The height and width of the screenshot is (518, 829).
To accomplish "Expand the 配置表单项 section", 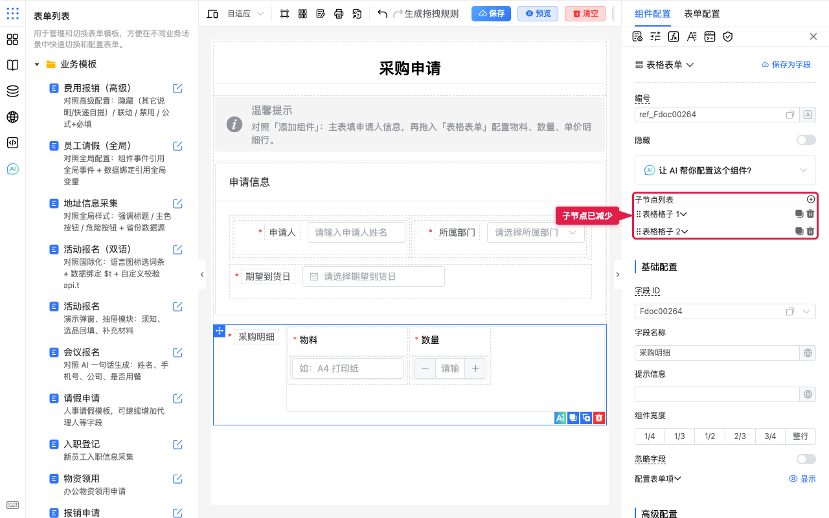I will (x=658, y=479).
